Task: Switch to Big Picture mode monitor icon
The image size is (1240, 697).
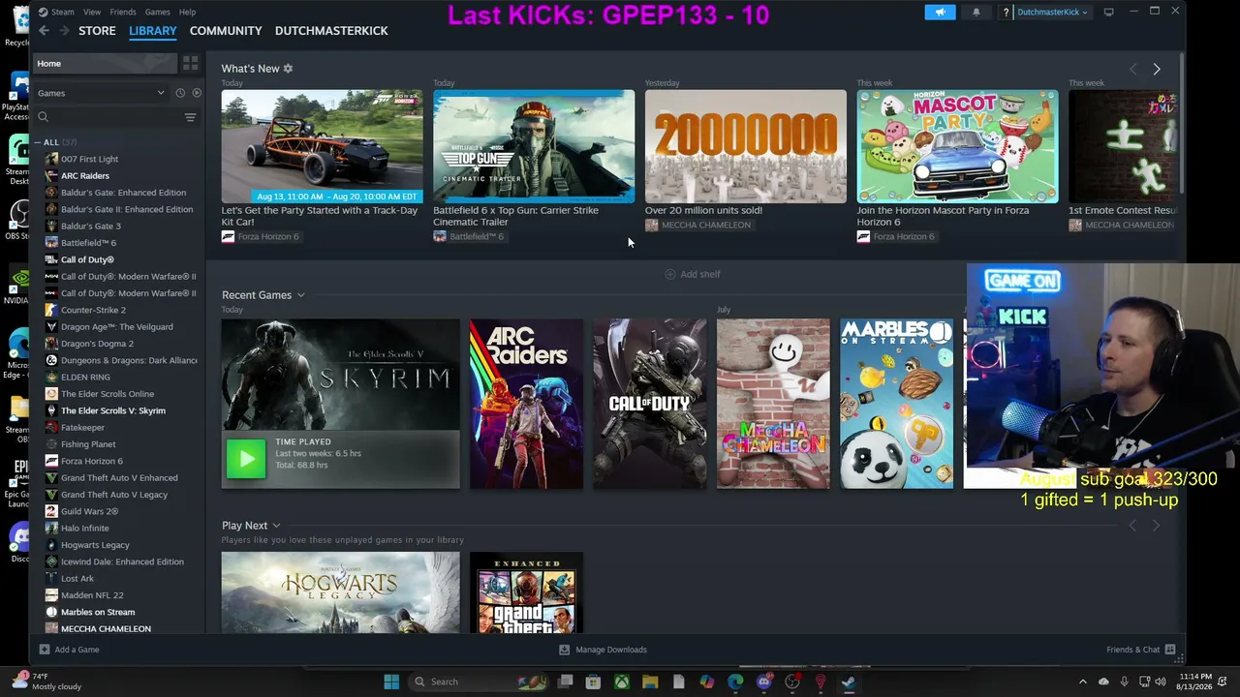Action: pyautogui.click(x=1108, y=12)
